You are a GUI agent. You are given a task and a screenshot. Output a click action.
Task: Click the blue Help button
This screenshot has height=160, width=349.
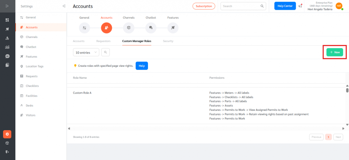coord(141,66)
